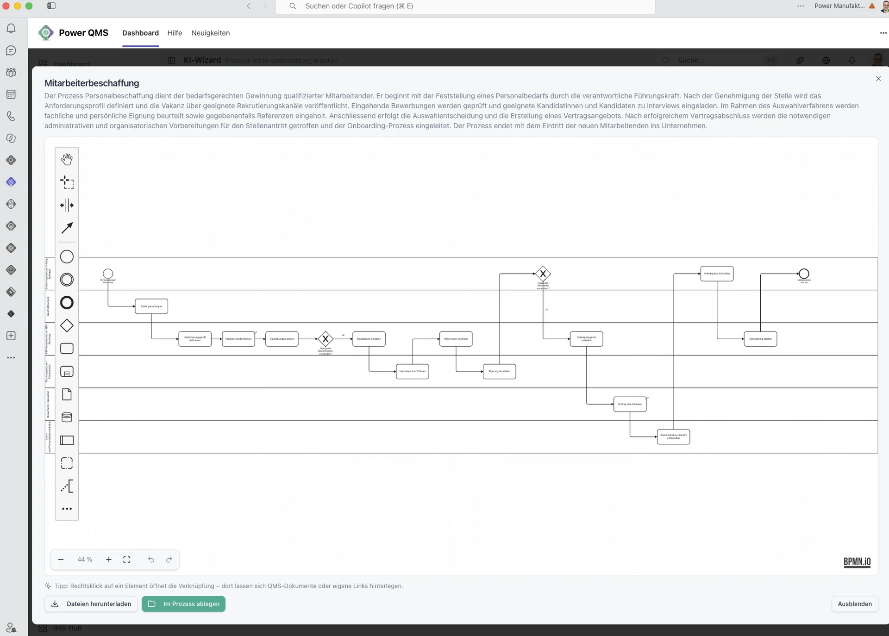The width and height of the screenshot is (889, 636).
Task: Select the Vakanz veröffentlichen task
Action: point(238,339)
